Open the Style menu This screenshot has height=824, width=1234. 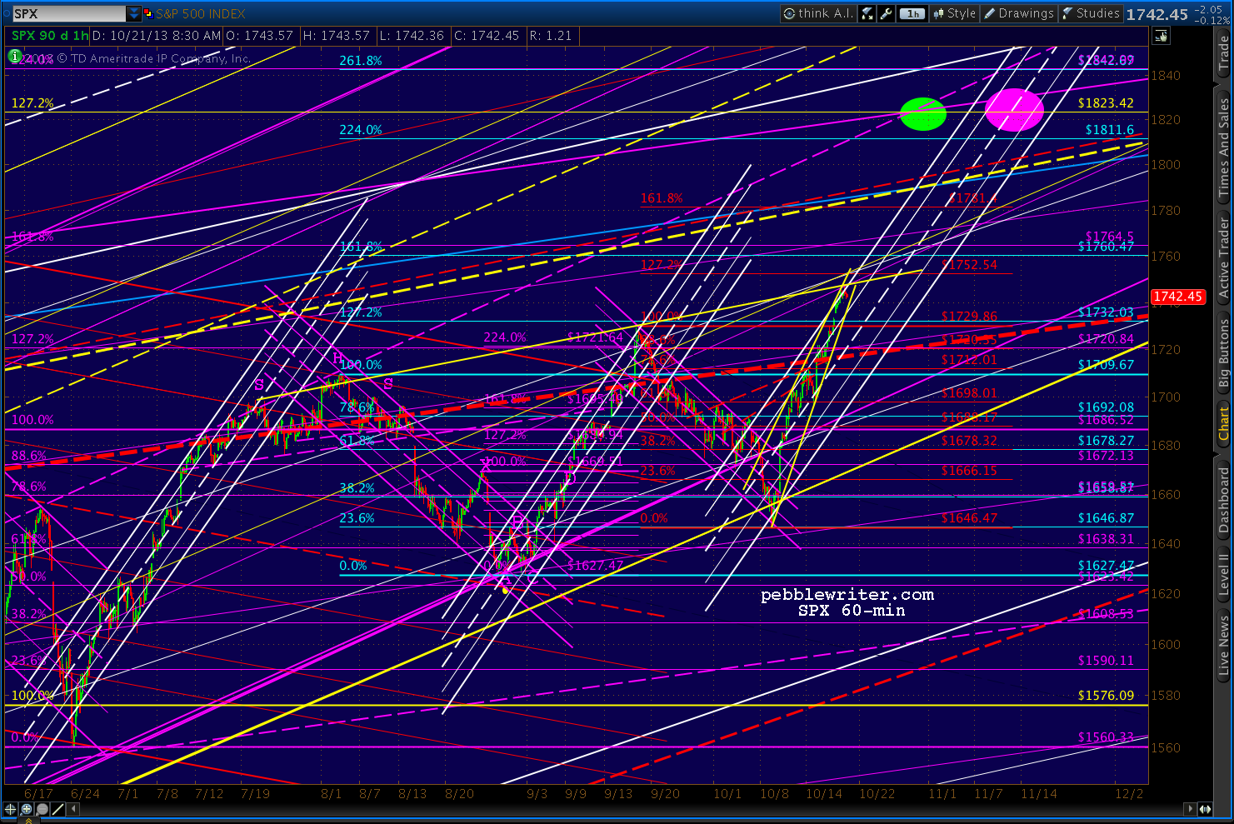953,13
